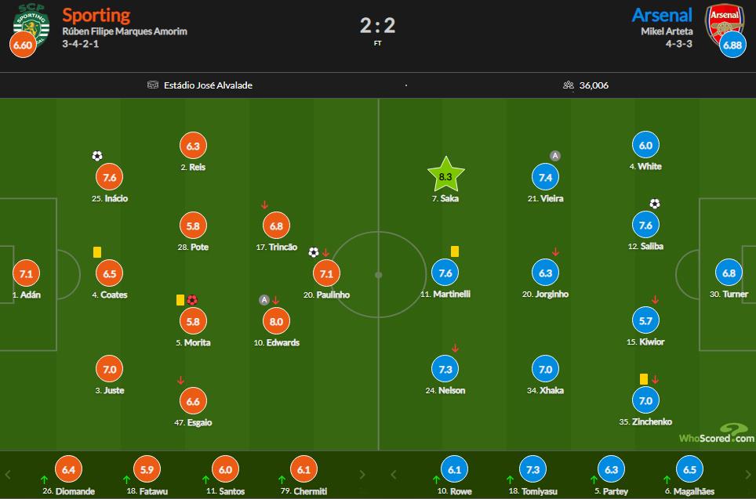Image resolution: width=756 pixels, height=499 pixels.
Task: Click the Arsenal club crest logo
Action: point(723,22)
